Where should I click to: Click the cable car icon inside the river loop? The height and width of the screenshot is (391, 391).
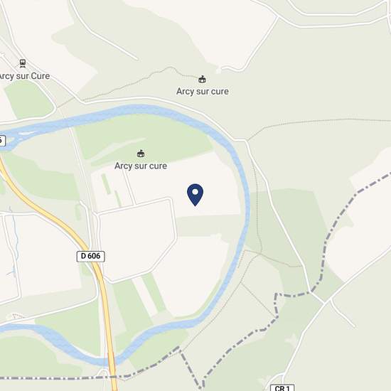pos(141,154)
